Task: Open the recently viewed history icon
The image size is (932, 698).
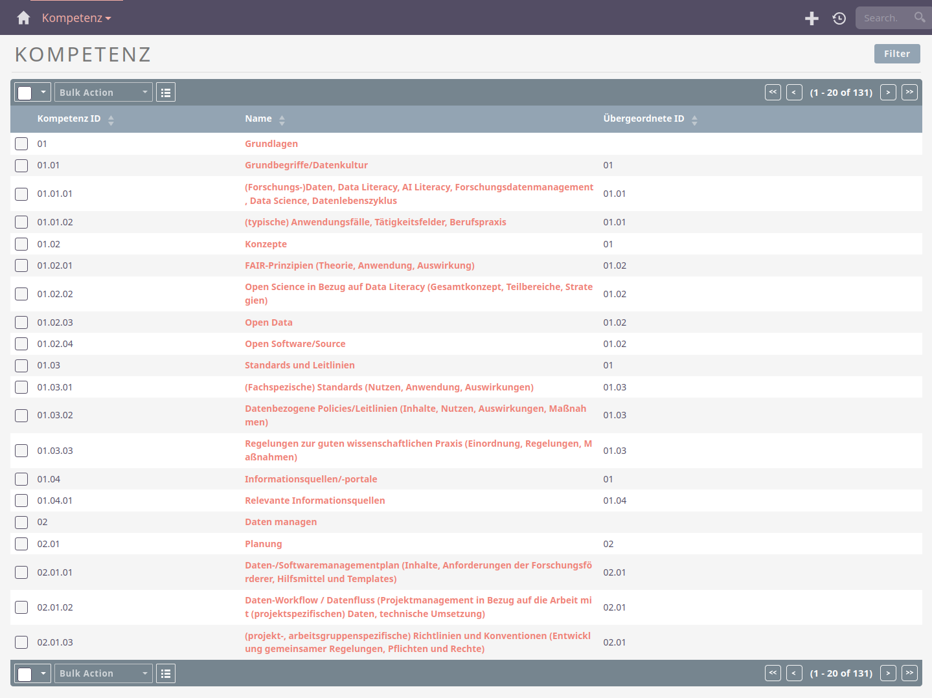Action: [839, 18]
